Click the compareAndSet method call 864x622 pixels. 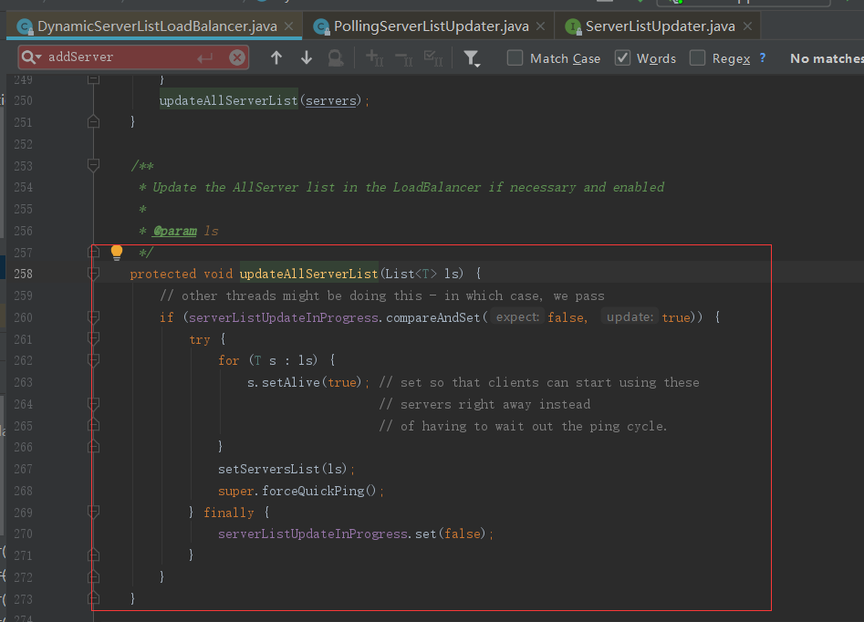point(433,317)
